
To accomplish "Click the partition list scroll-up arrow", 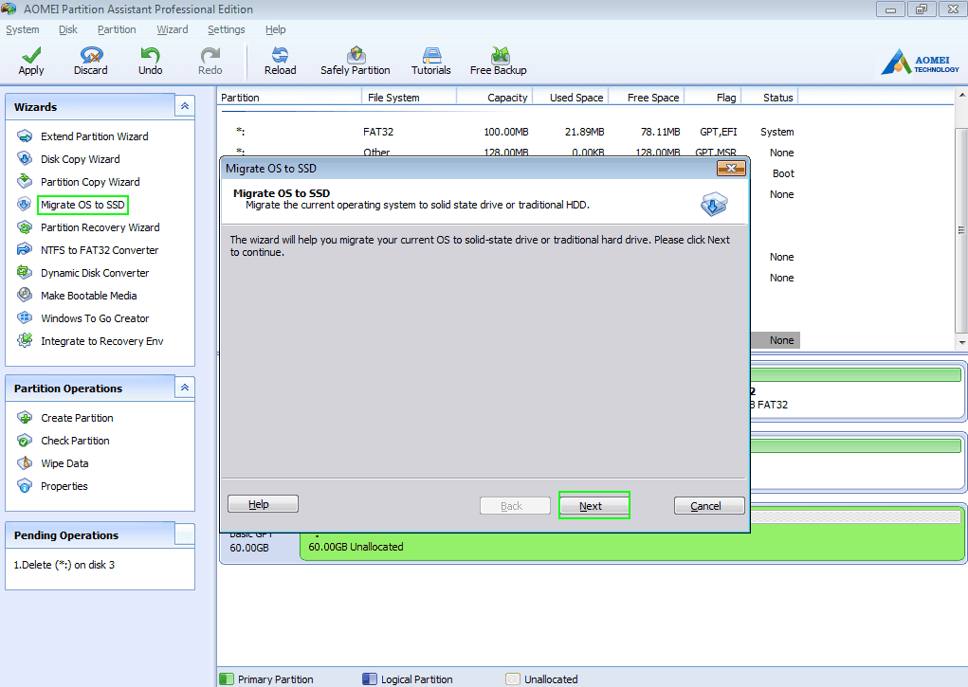I will pos(961,95).
